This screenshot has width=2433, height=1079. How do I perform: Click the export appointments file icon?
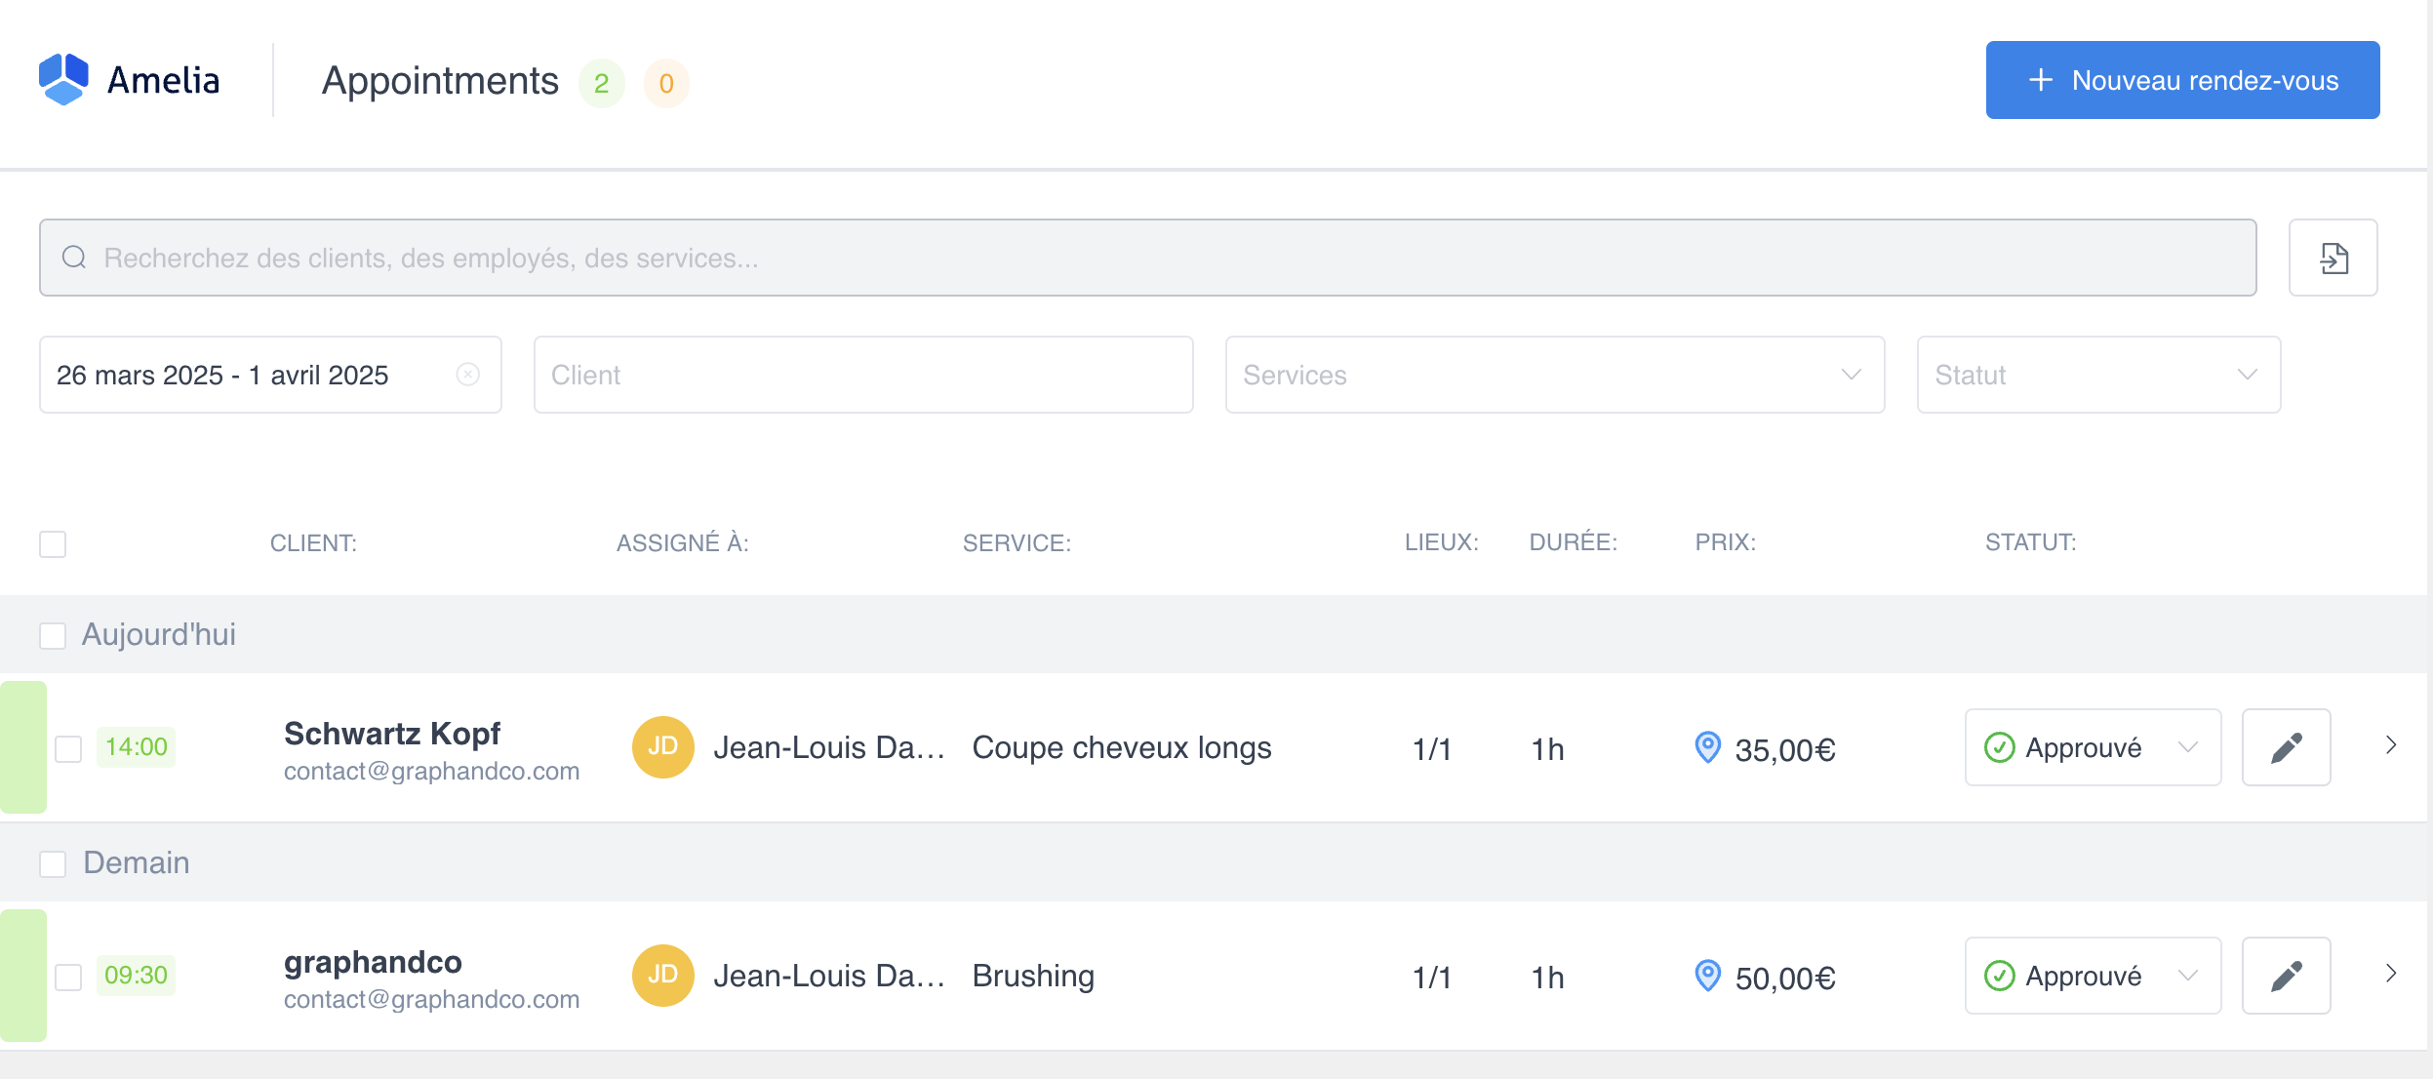pyautogui.click(x=2333, y=259)
